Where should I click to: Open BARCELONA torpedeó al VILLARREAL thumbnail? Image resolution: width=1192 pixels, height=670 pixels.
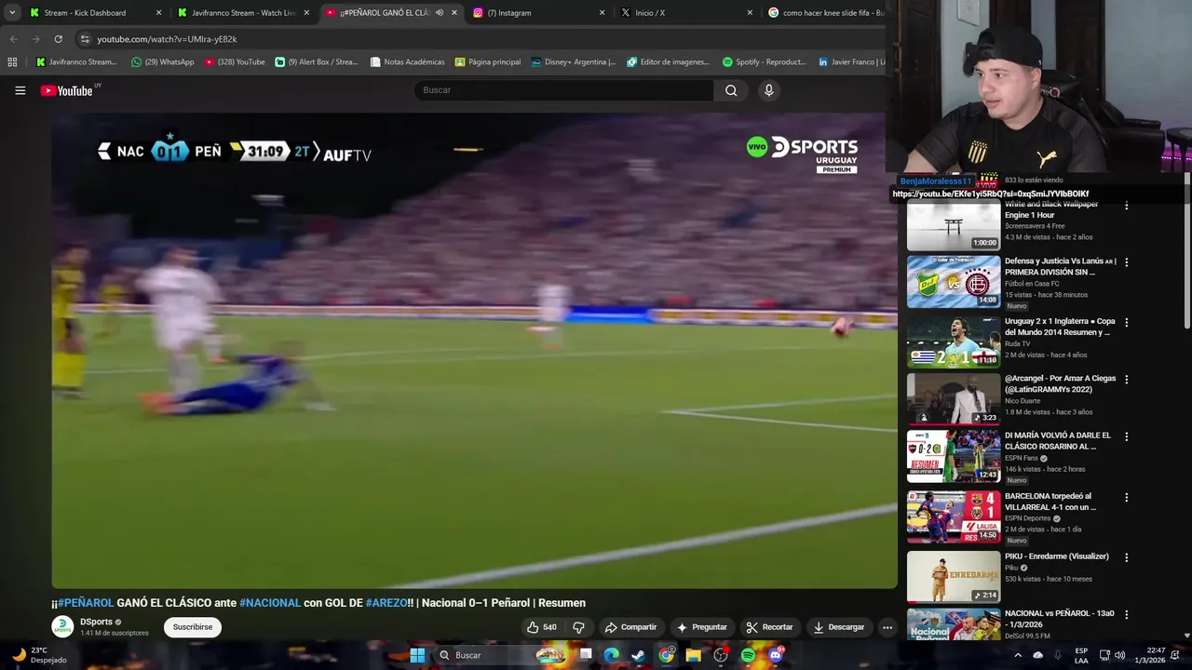tap(954, 517)
